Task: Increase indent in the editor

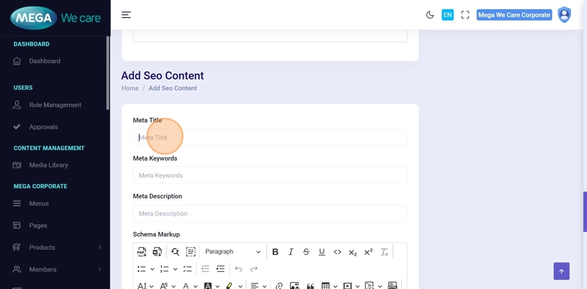Action: point(221,269)
